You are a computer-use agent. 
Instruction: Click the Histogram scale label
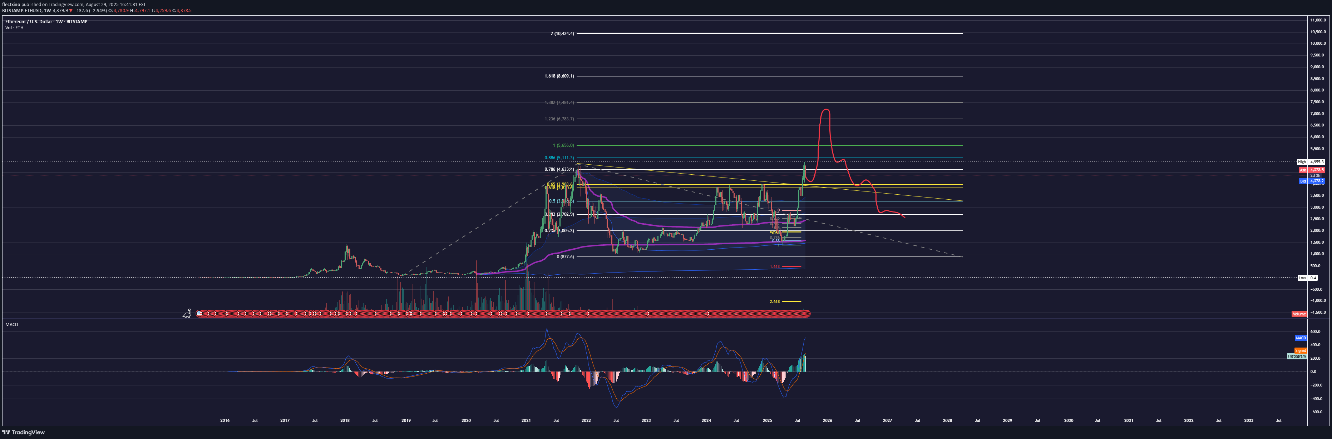click(x=1296, y=356)
